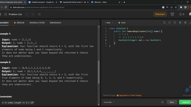Screen dimensions: 191x107
Task: Close the Welcome - Video tab
Action: (119, 2)
